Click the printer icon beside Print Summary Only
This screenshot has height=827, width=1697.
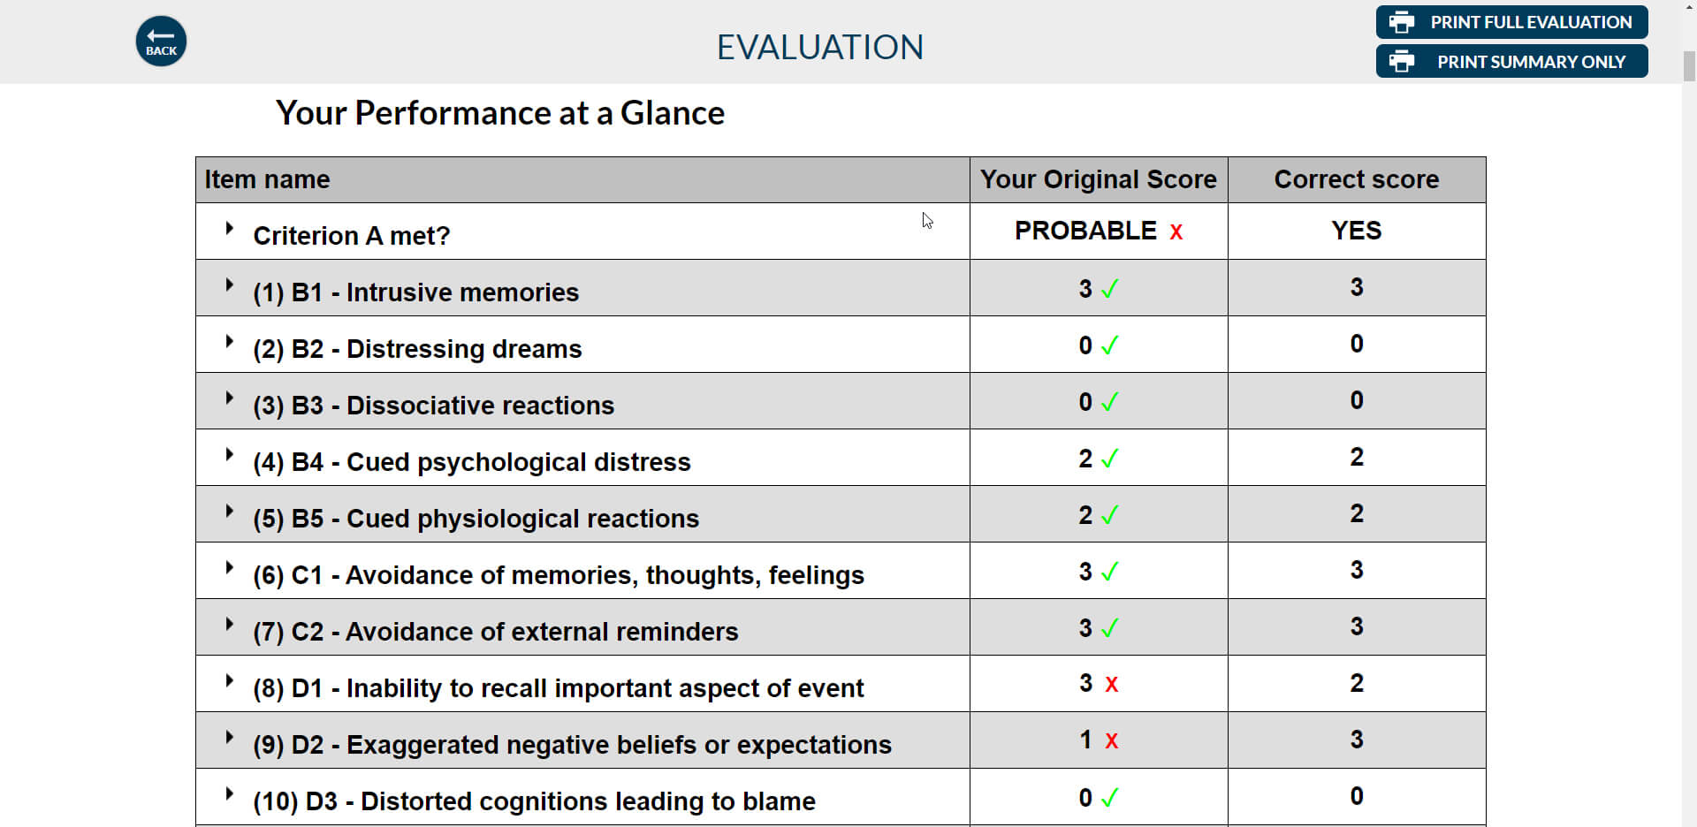click(1402, 61)
